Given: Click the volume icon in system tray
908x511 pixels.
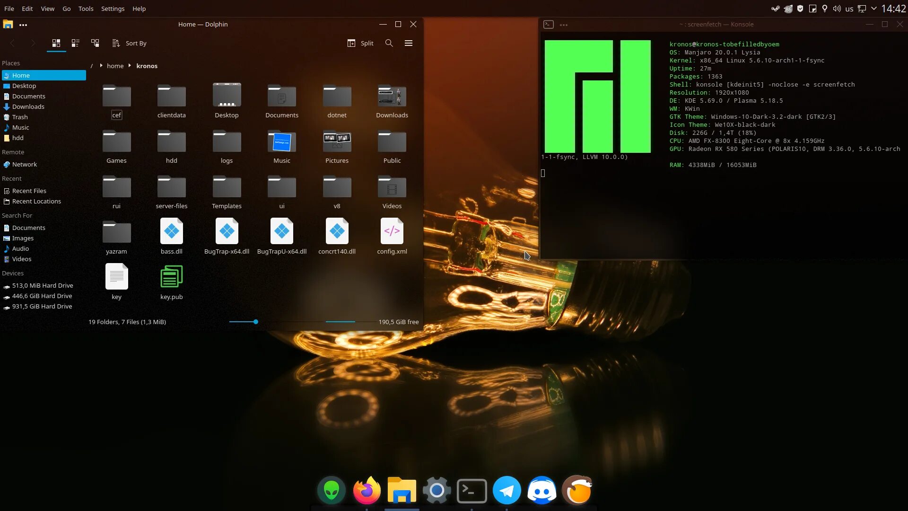Looking at the screenshot, I should click(837, 9).
